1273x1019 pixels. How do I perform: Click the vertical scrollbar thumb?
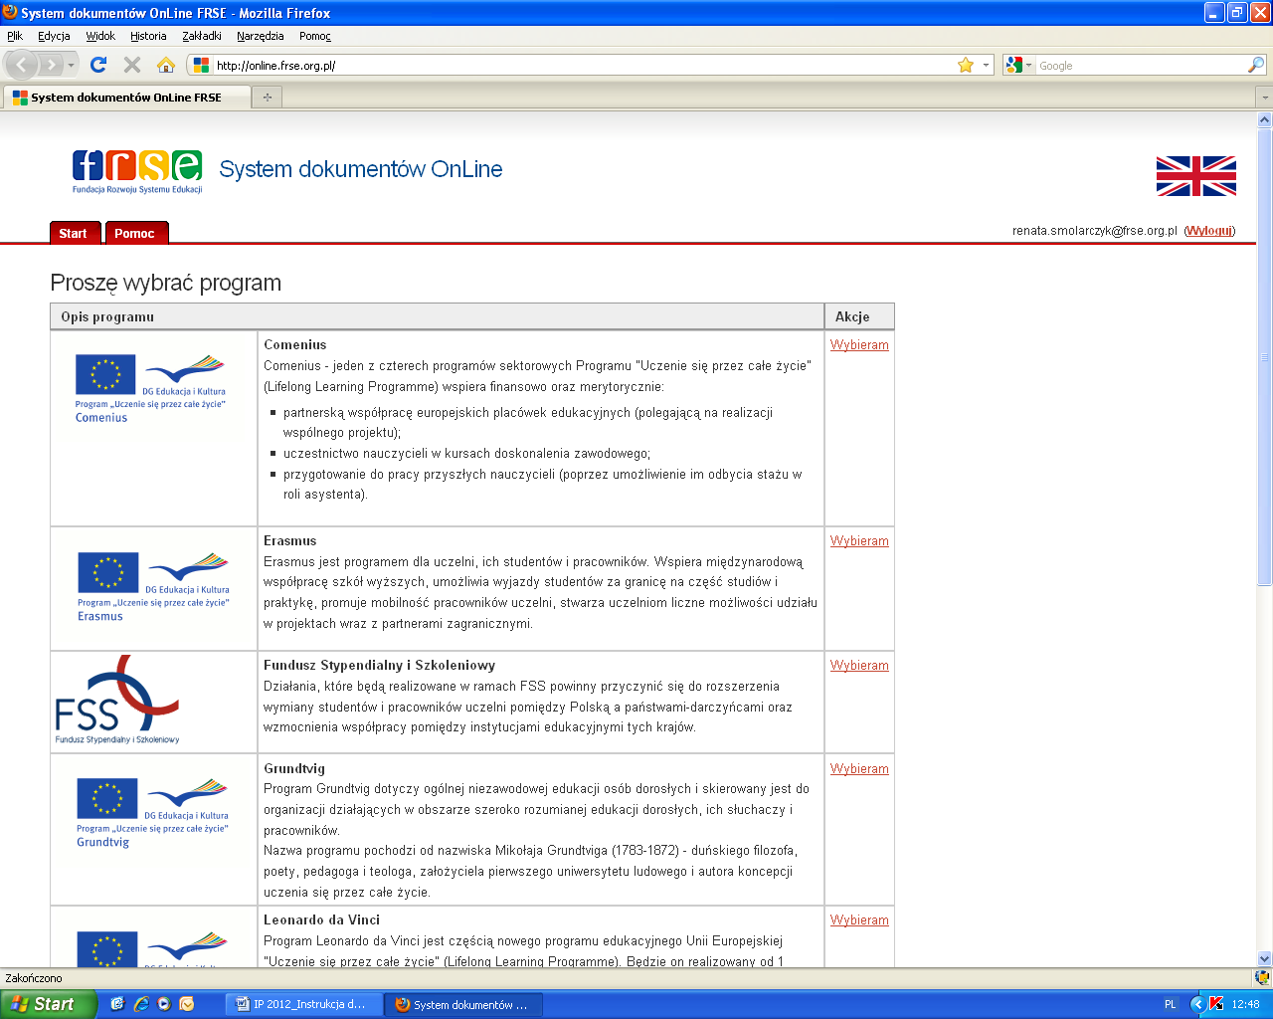(1264, 356)
